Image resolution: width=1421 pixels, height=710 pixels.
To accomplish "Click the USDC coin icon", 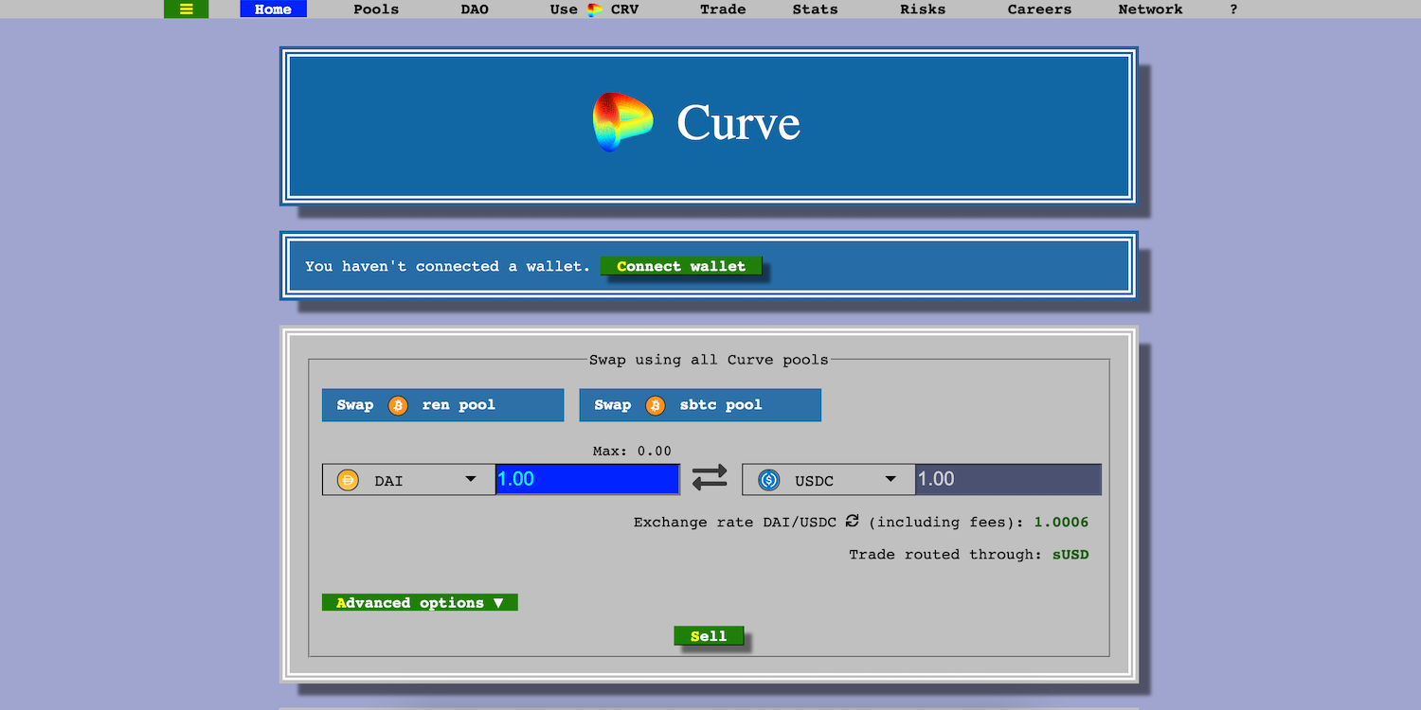I will 768,481.
